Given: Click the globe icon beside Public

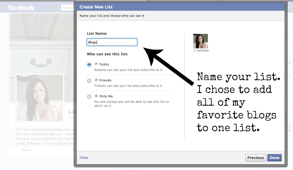Looking at the screenshot, I should tap(96, 64).
